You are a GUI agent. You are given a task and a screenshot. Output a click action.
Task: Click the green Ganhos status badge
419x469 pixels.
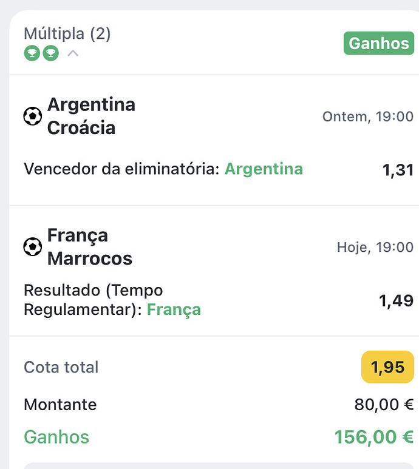(378, 43)
